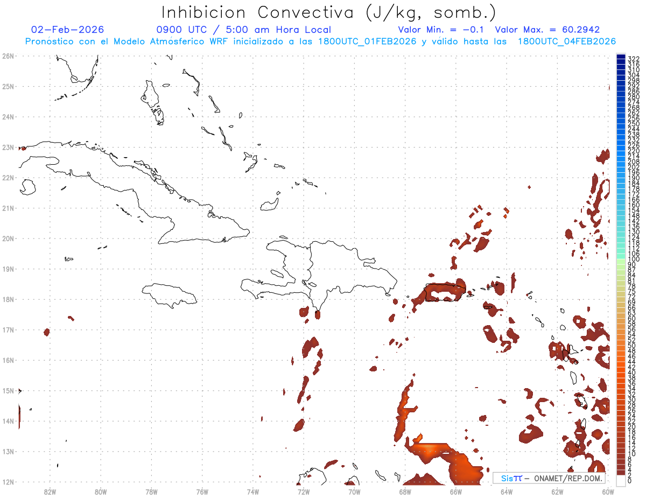
Task: Click the "19N" latitude label
Action: 8,269
